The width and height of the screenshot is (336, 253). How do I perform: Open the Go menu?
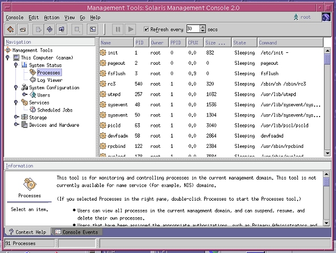(x=82, y=18)
